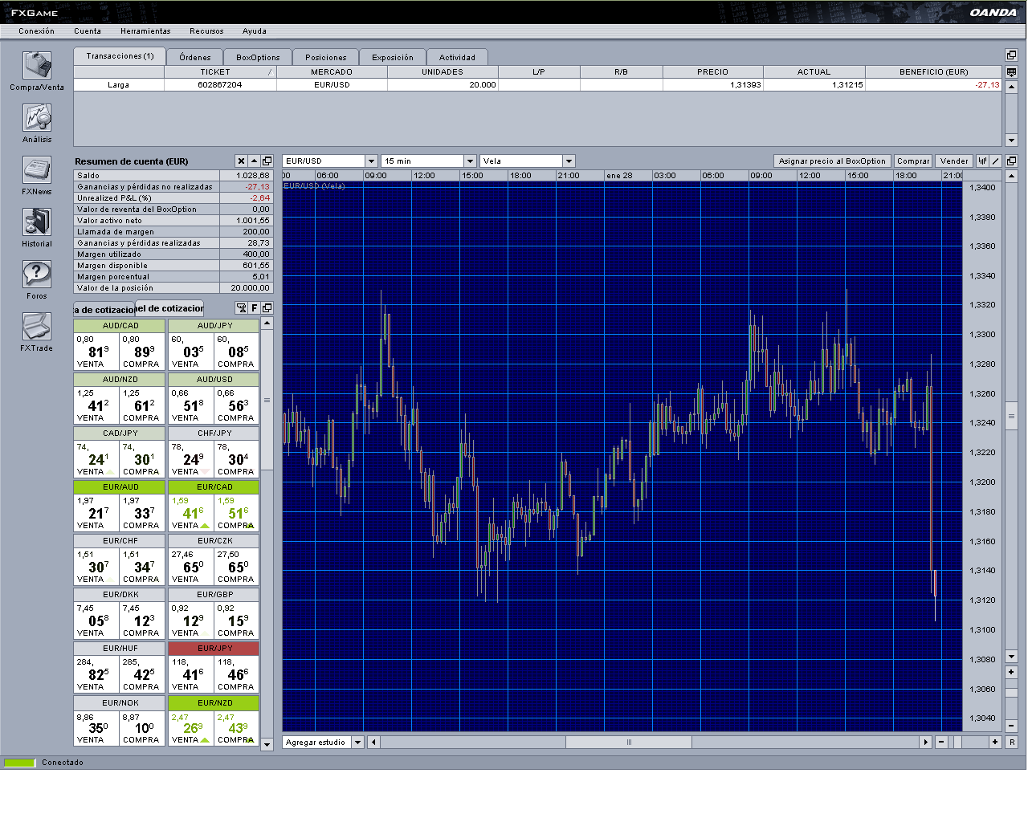Click the Vender button
Image resolution: width=1028 pixels, height=822 pixels.
(954, 161)
